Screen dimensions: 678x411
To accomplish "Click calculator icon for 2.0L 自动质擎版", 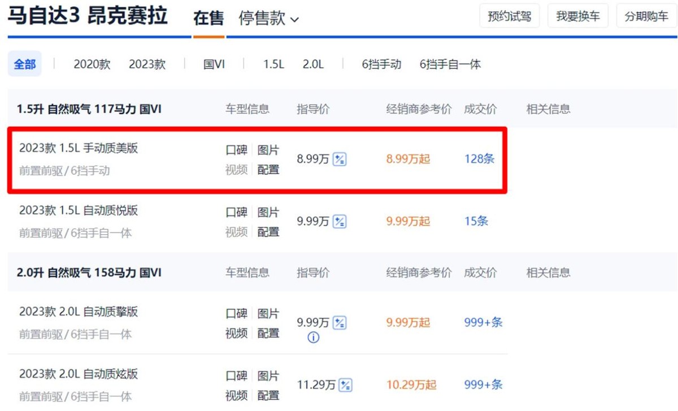I will pos(340,323).
